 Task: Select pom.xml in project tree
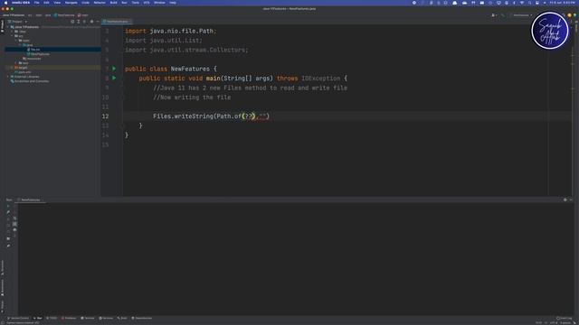click(x=24, y=72)
